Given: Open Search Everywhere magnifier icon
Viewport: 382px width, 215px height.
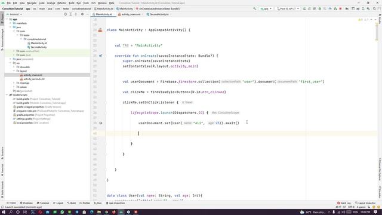Looking at the screenshot, I should pyautogui.click(x=374, y=8).
